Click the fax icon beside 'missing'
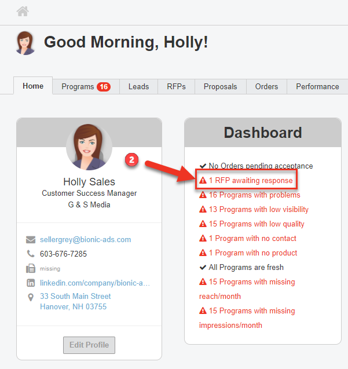348x369 pixels. [x=31, y=269]
